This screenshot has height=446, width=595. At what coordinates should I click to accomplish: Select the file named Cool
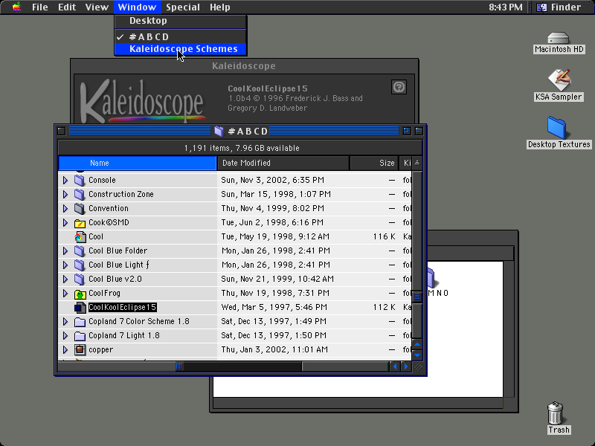[96, 236]
